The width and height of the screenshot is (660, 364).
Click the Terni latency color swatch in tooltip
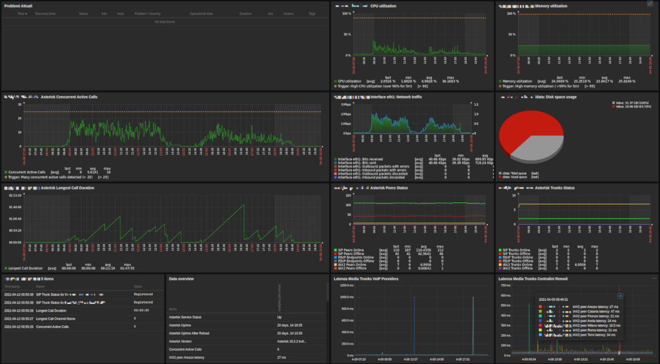(541, 334)
